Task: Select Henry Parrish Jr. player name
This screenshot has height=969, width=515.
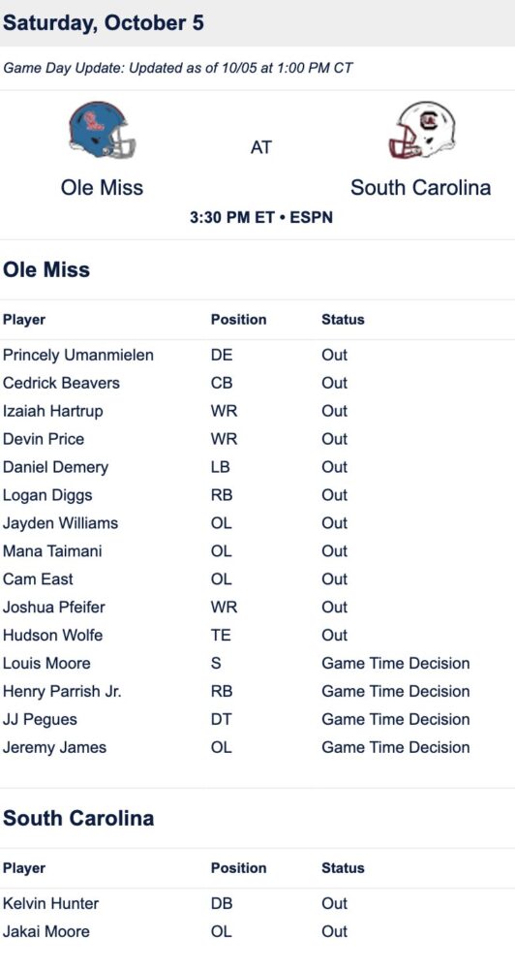Action: (x=62, y=692)
